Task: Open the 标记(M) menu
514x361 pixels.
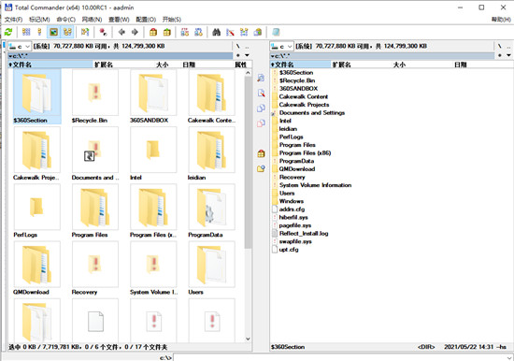Action: [x=39, y=20]
